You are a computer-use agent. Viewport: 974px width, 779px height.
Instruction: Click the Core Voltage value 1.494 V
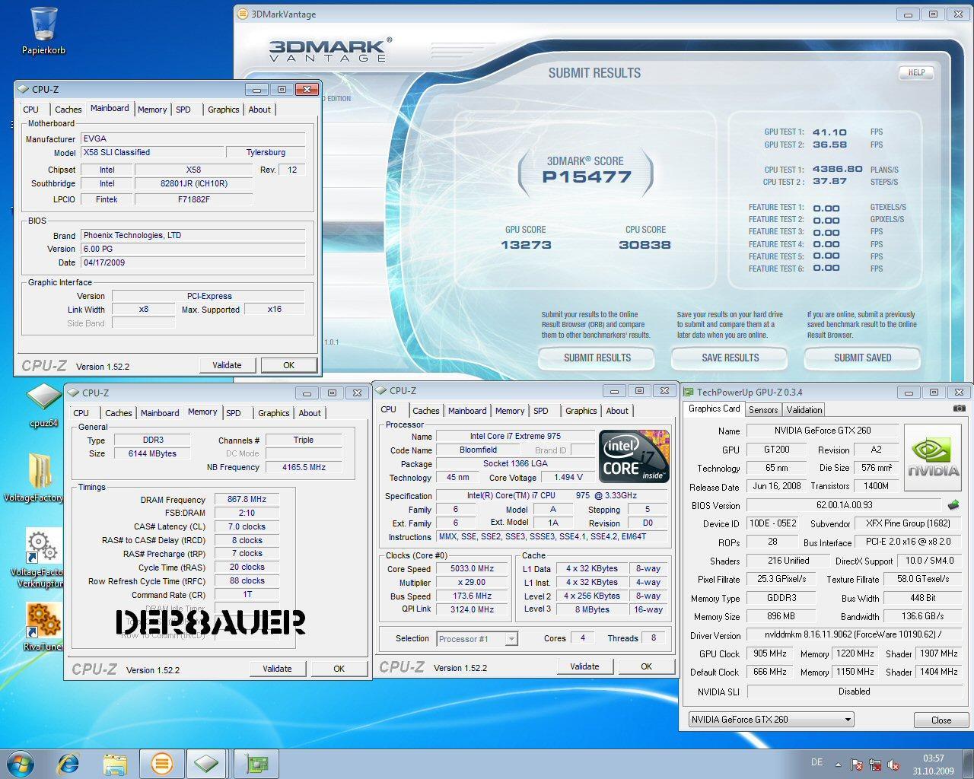point(568,478)
